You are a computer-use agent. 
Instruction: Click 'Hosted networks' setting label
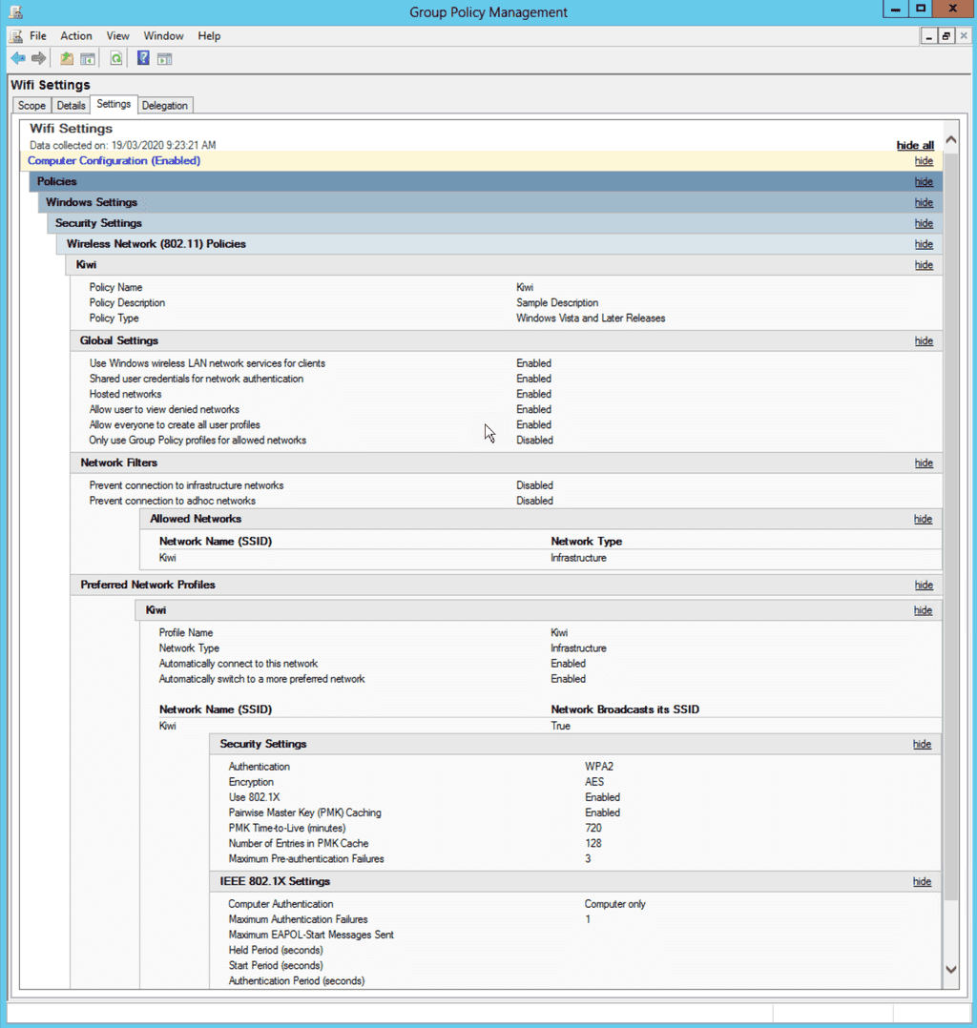click(x=125, y=394)
